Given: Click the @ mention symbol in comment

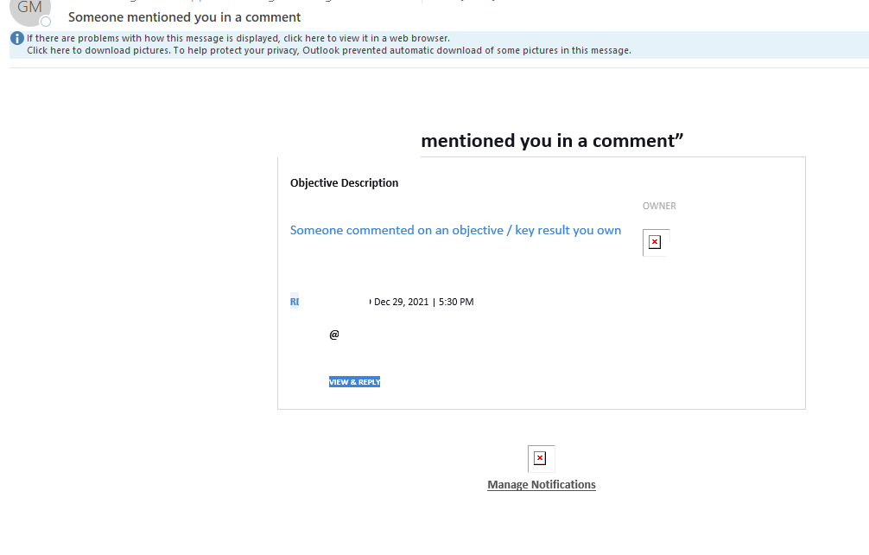Looking at the screenshot, I should [x=334, y=335].
